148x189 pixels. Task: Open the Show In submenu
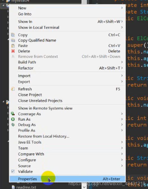pos(67,22)
